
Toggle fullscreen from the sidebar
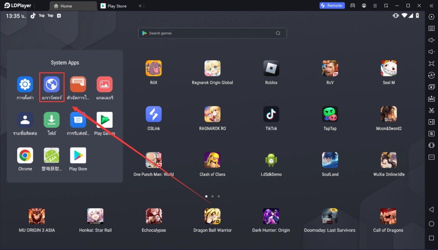point(432,64)
